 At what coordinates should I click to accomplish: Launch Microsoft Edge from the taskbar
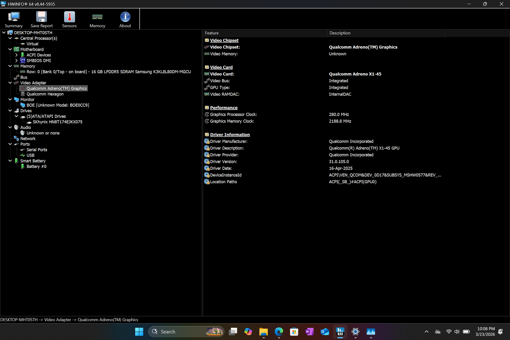279,332
